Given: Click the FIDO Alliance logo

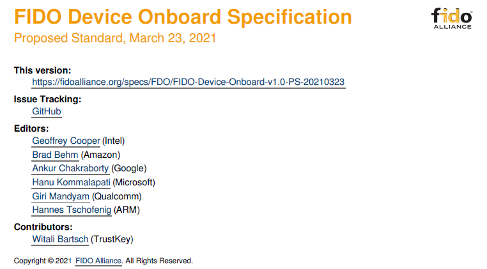Looking at the screenshot, I should coord(451,17).
